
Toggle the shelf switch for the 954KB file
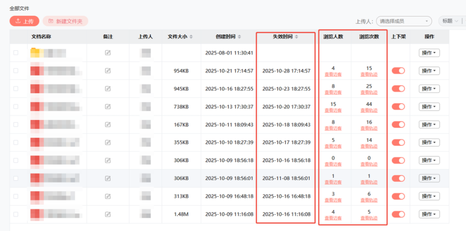(398, 70)
